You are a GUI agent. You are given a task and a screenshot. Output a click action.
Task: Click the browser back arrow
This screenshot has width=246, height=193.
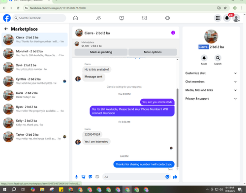[4, 8]
